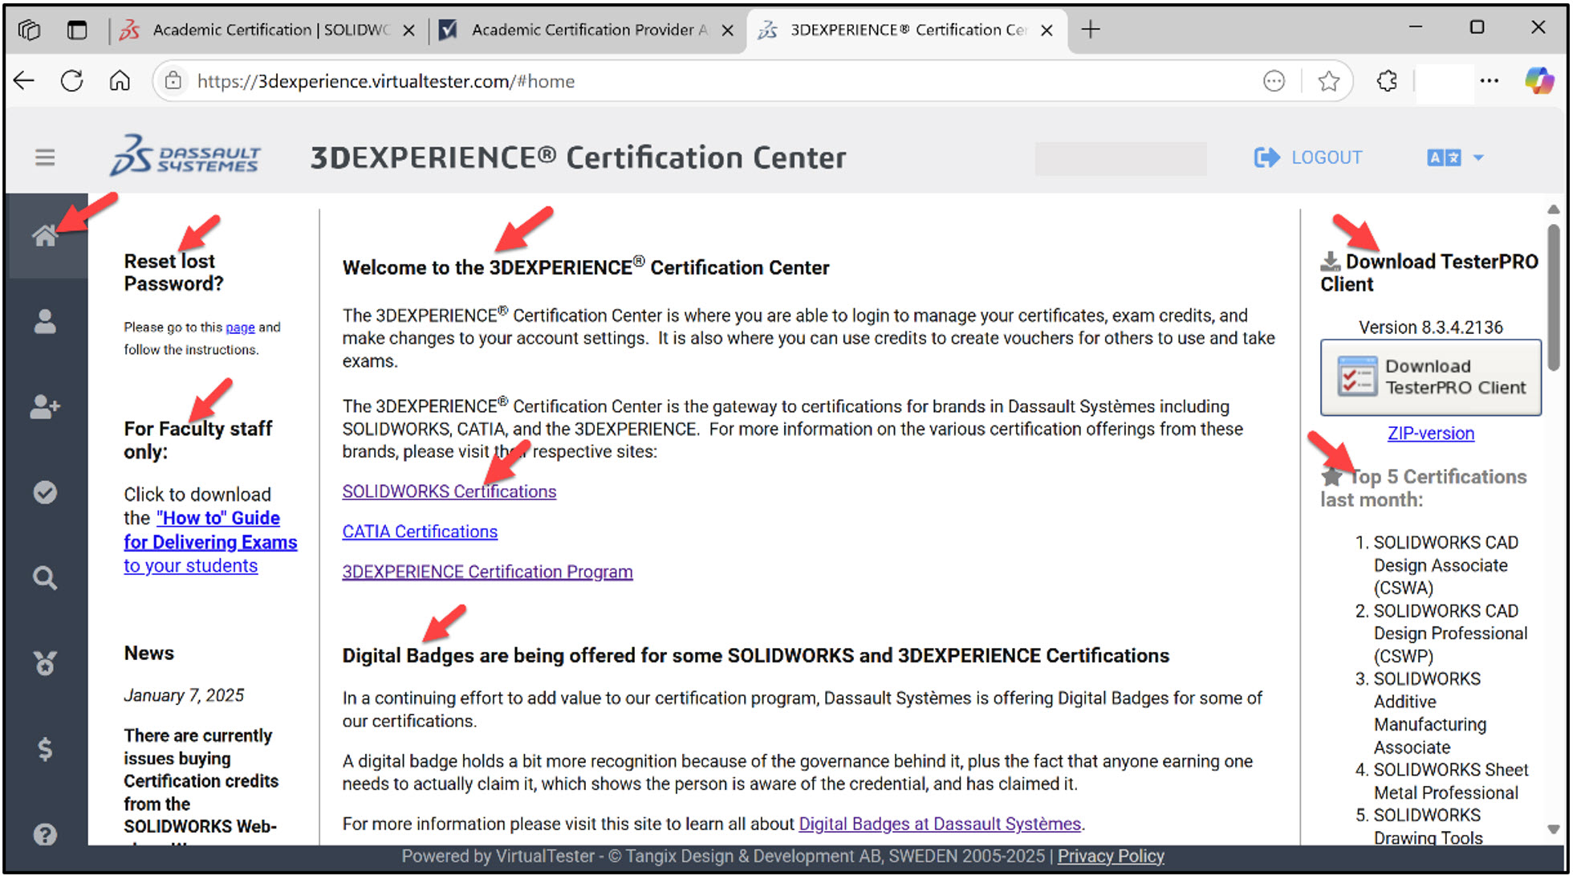The height and width of the screenshot is (876, 1573).
Task: Select the Home icon in the sidebar
Action: point(45,234)
